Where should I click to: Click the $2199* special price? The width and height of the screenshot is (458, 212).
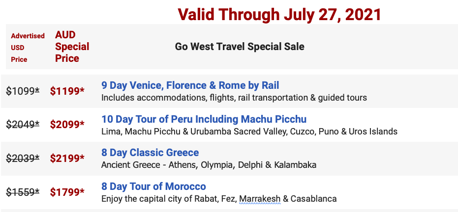tap(67, 158)
